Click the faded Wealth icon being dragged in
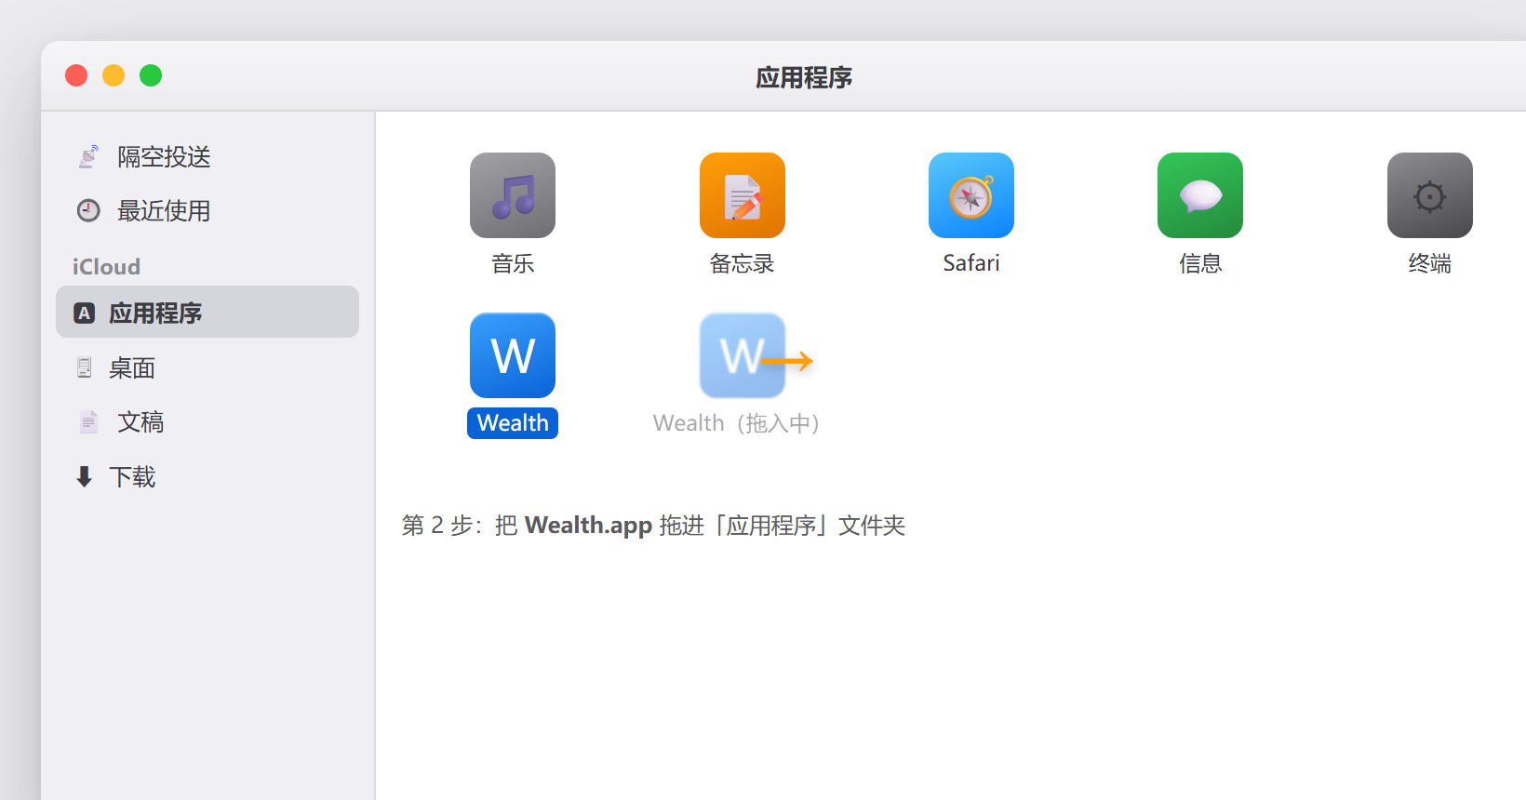Image resolution: width=1526 pixels, height=800 pixels. tap(743, 355)
